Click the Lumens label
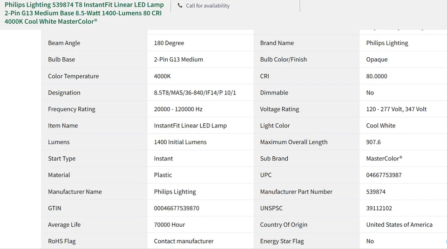 coord(59,142)
